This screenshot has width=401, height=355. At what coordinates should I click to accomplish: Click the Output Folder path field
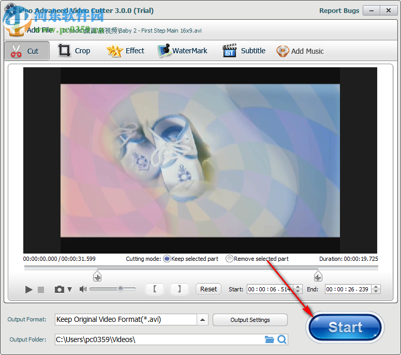click(x=159, y=339)
